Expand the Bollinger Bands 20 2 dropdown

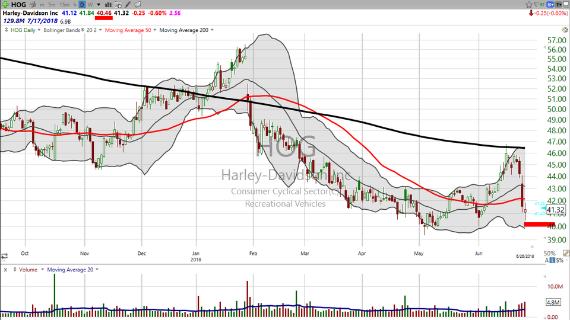(x=64, y=30)
